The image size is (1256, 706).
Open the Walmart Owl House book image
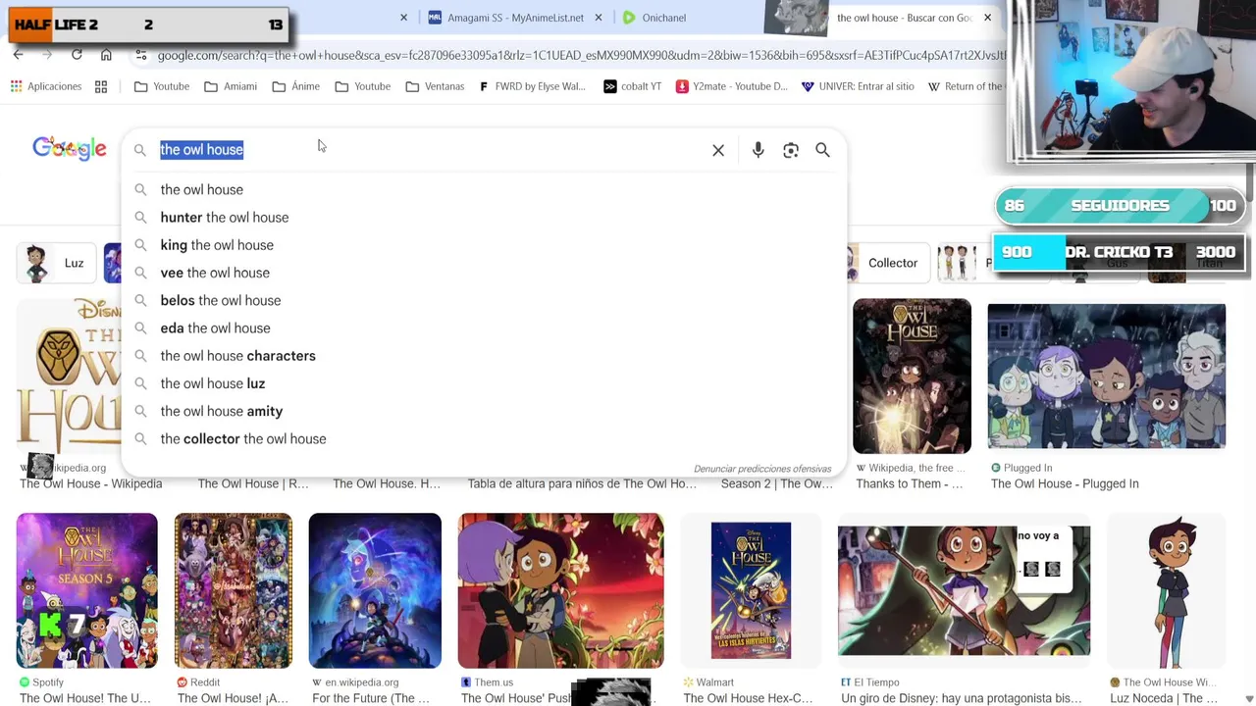click(751, 590)
